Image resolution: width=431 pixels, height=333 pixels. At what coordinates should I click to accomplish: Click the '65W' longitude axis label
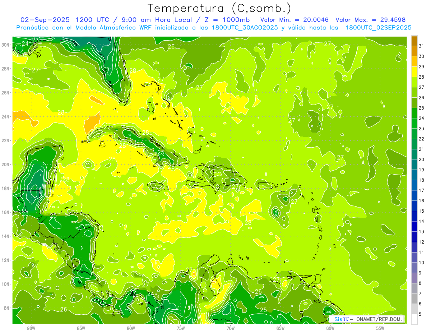pos(281,328)
